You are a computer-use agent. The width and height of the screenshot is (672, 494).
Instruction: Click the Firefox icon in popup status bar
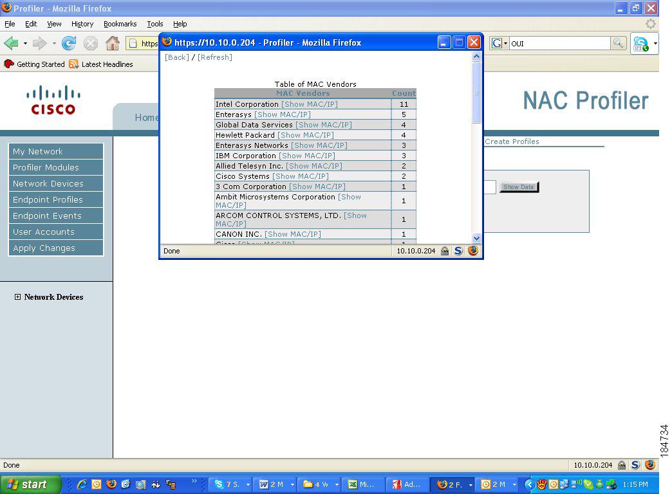[x=472, y=251]
